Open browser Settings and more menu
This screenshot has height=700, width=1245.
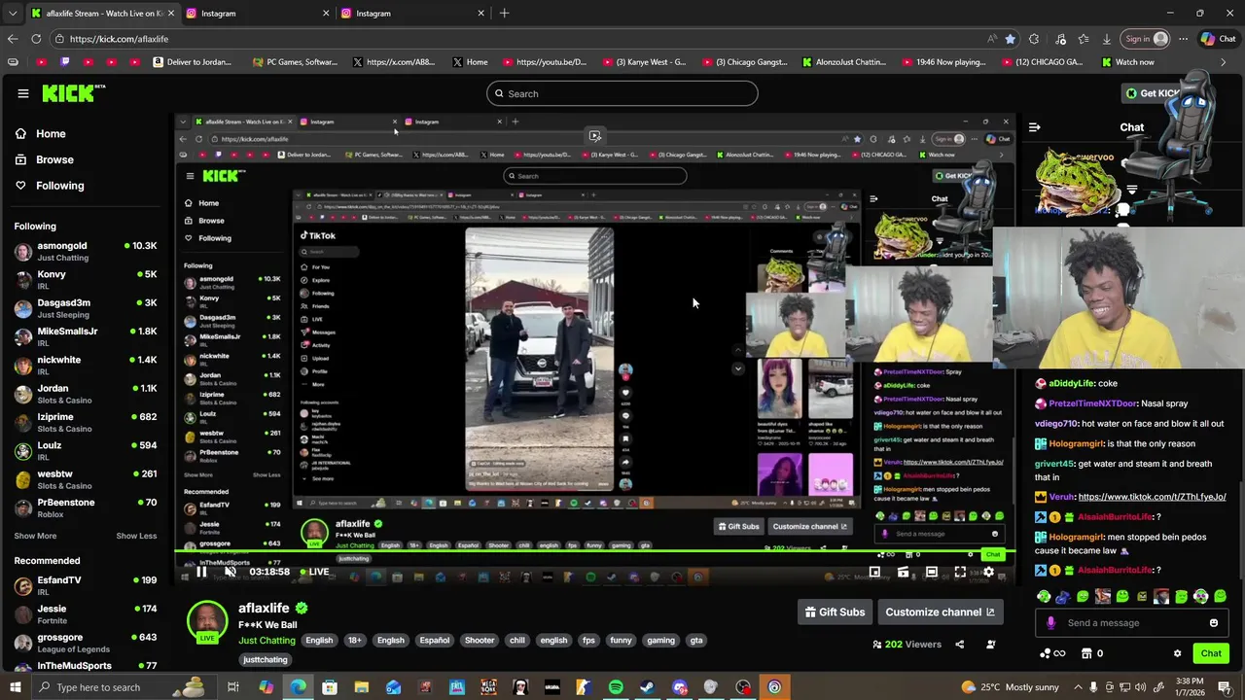(x=1183, y=39)
